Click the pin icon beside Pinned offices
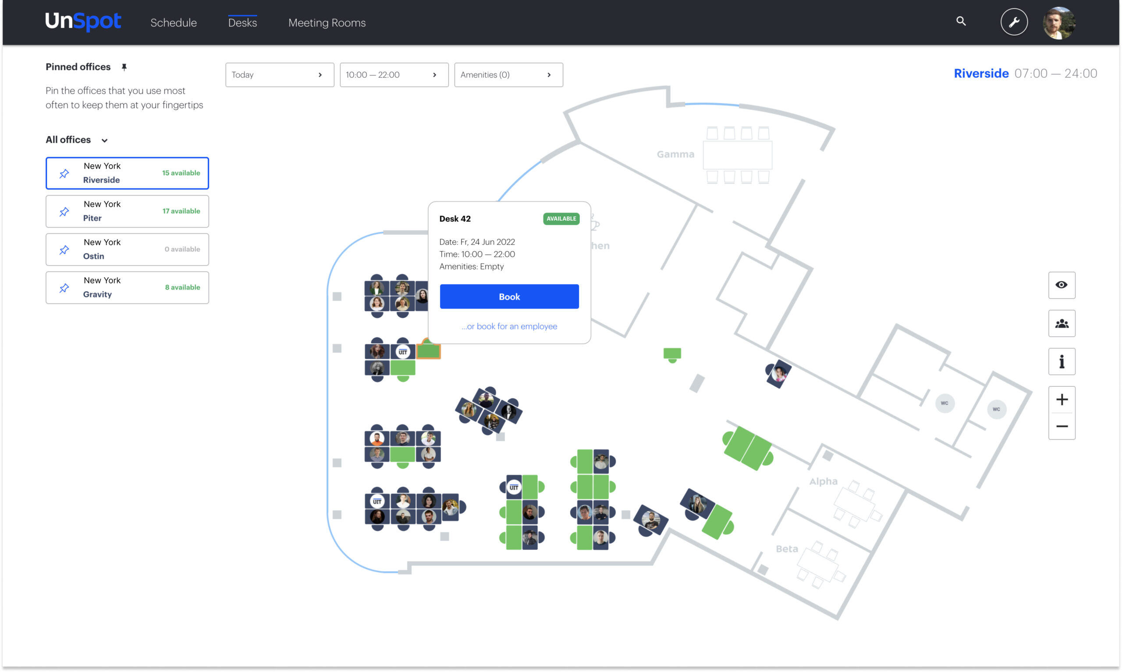 124,67
